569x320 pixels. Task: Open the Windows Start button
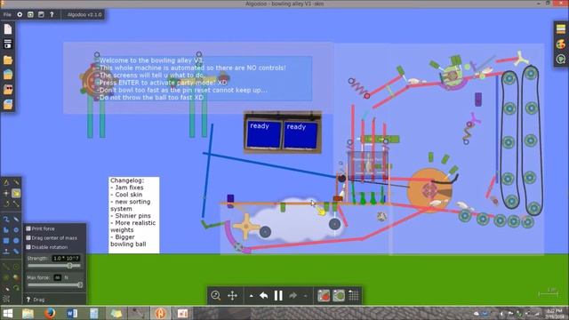click(x=8, y=314)
